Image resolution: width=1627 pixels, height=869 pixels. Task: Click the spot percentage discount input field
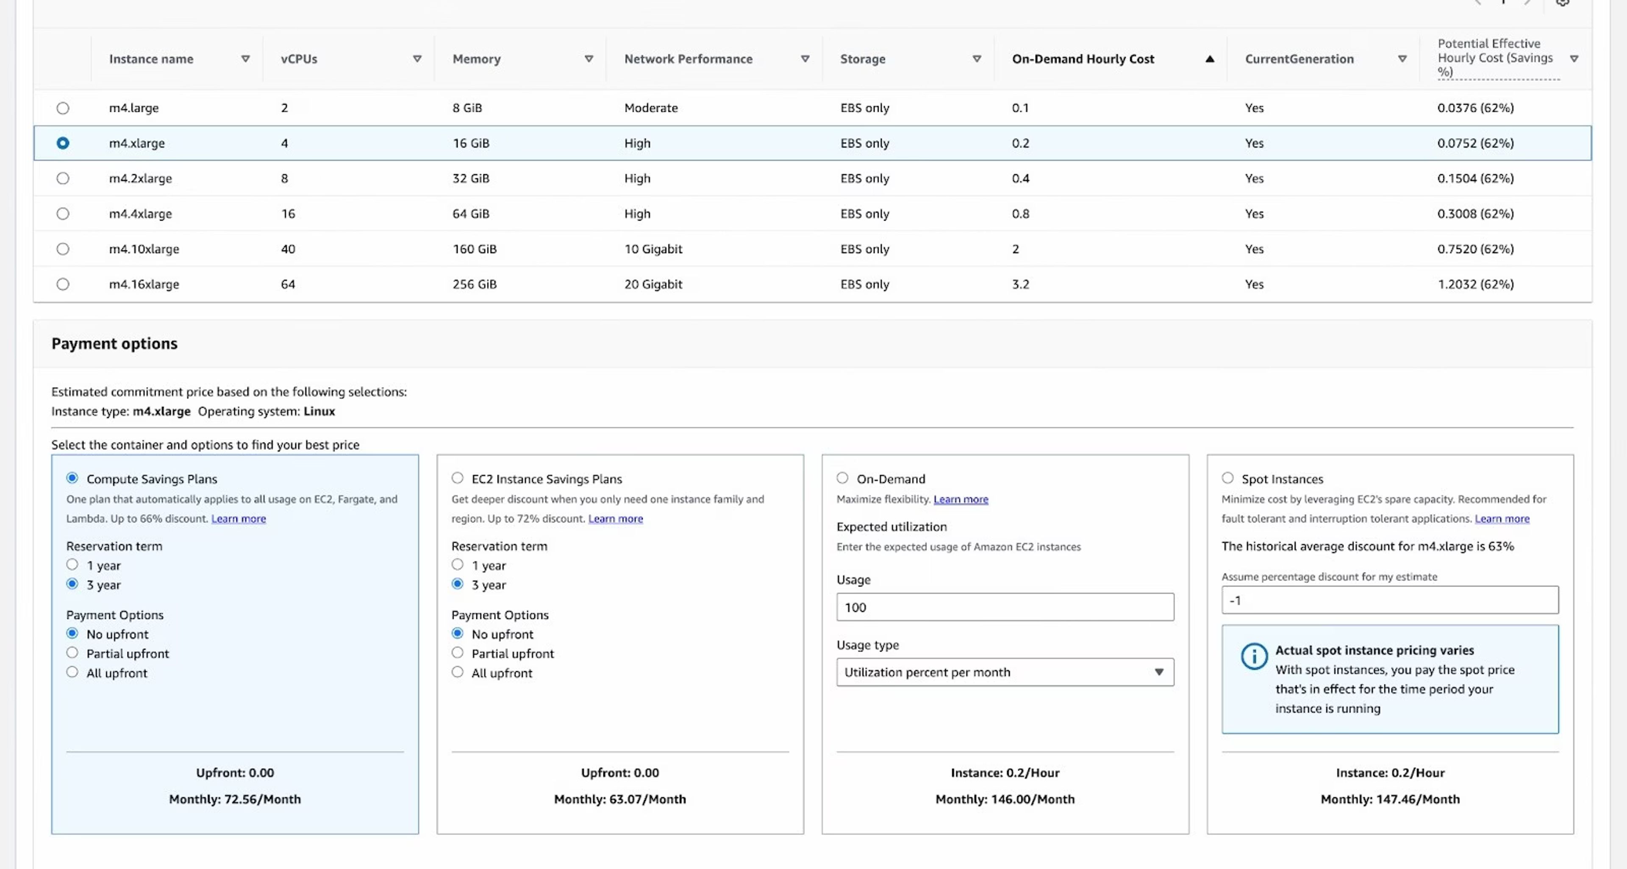click(x=1390, y=600)
